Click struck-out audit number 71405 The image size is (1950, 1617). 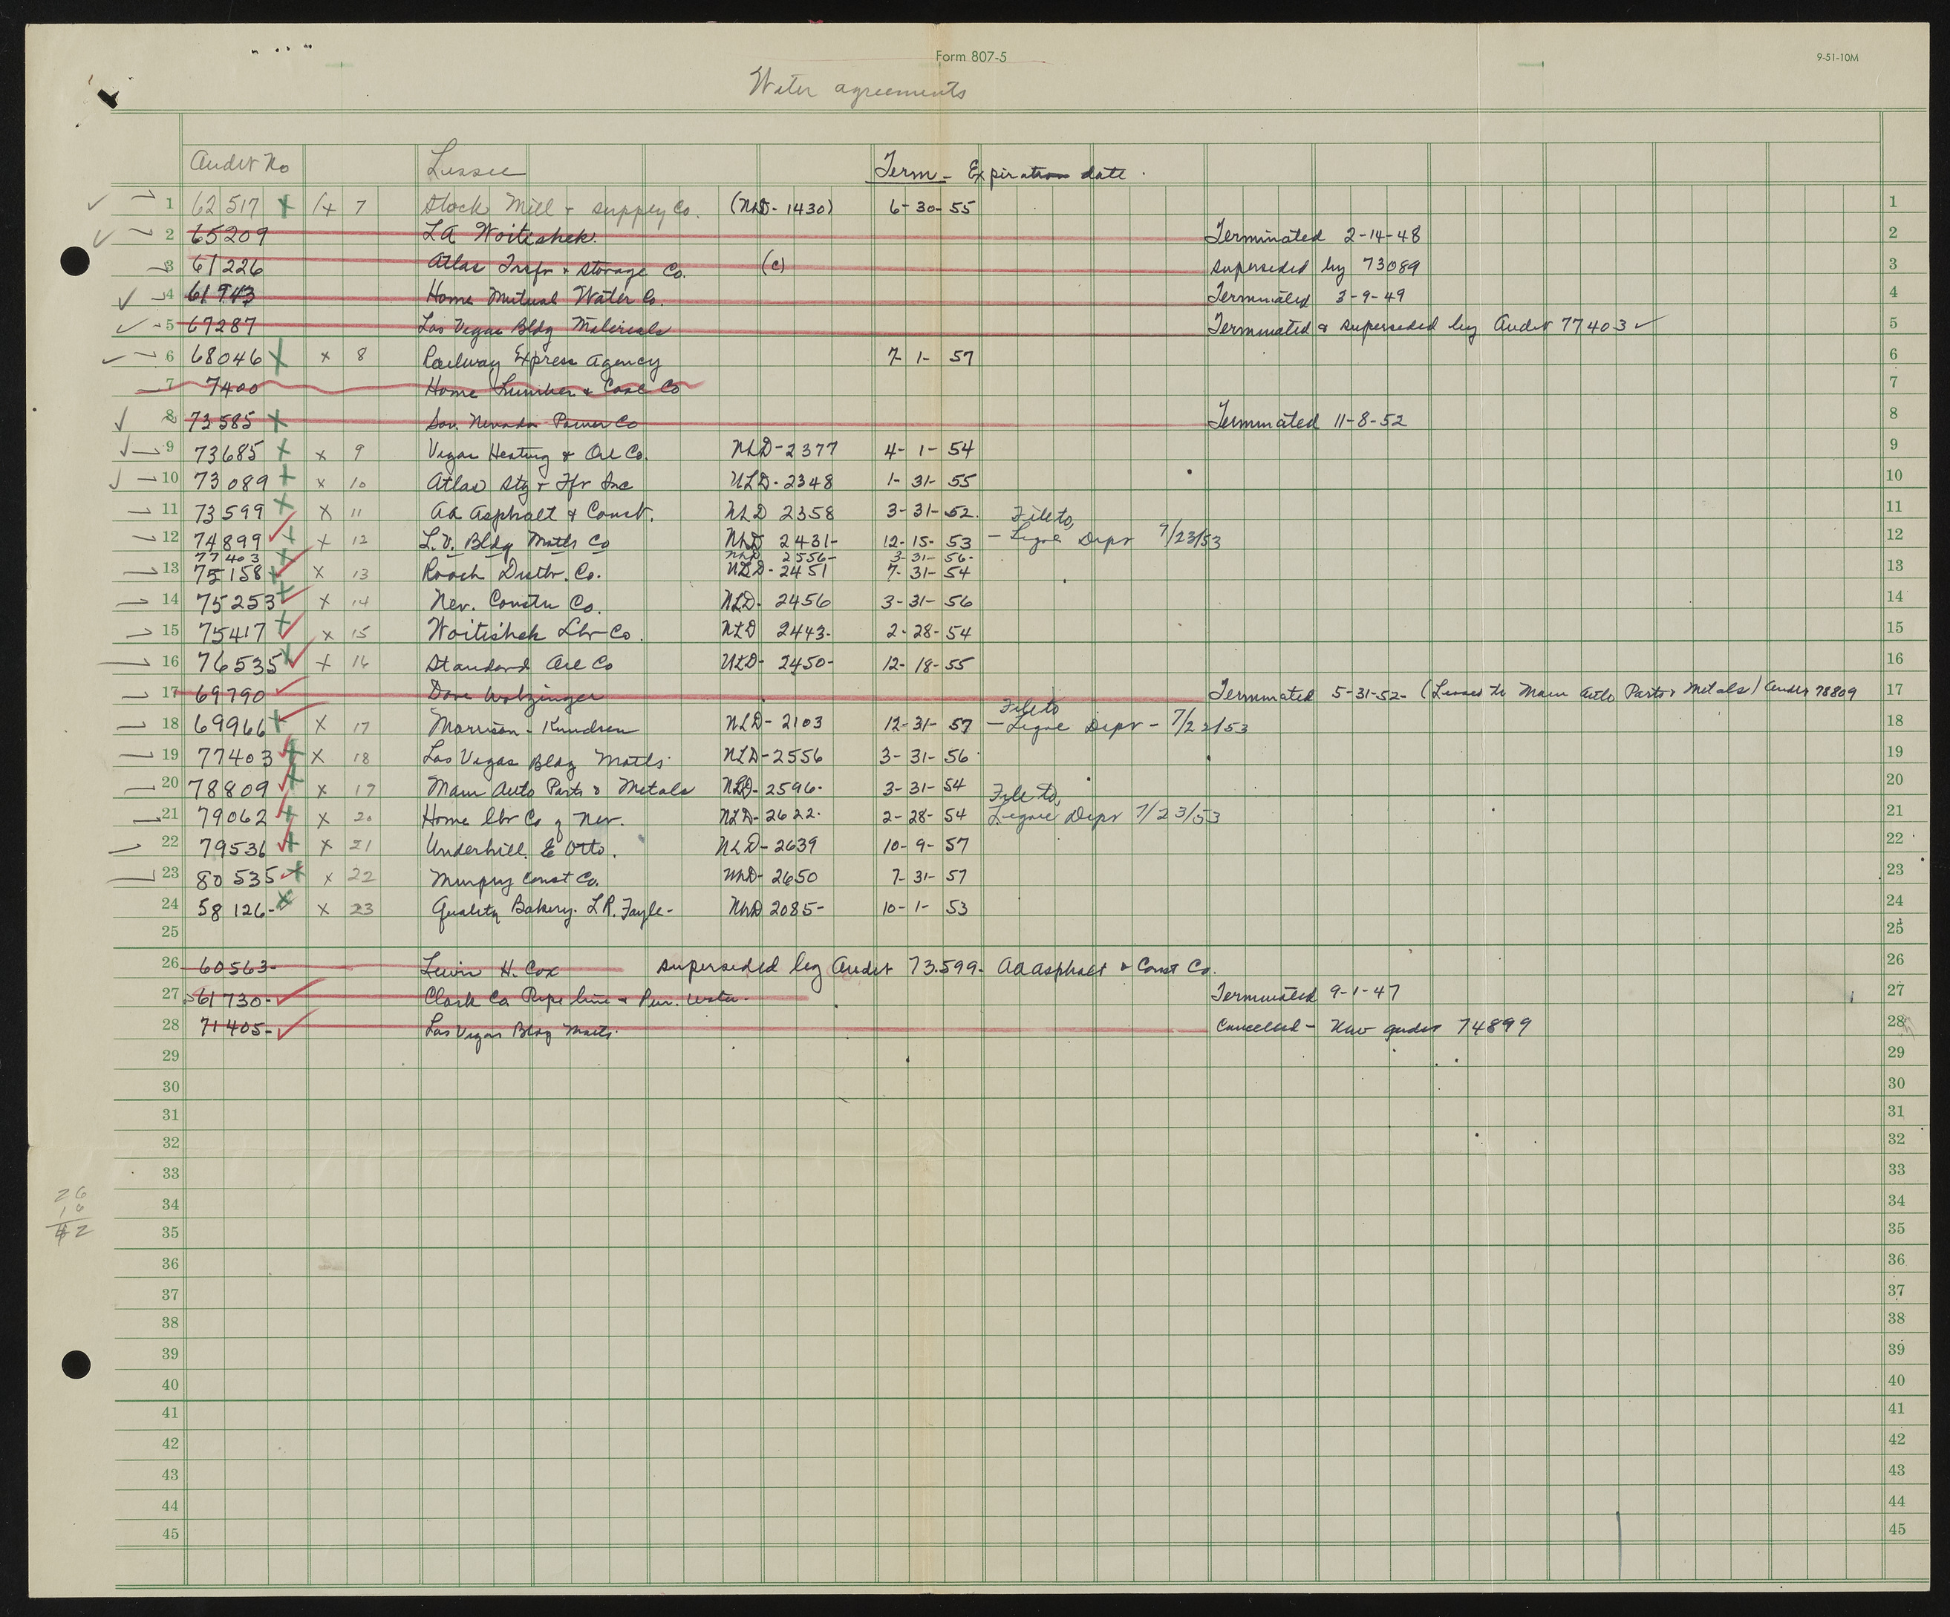pyautogui.click(x=235, y=1030)
